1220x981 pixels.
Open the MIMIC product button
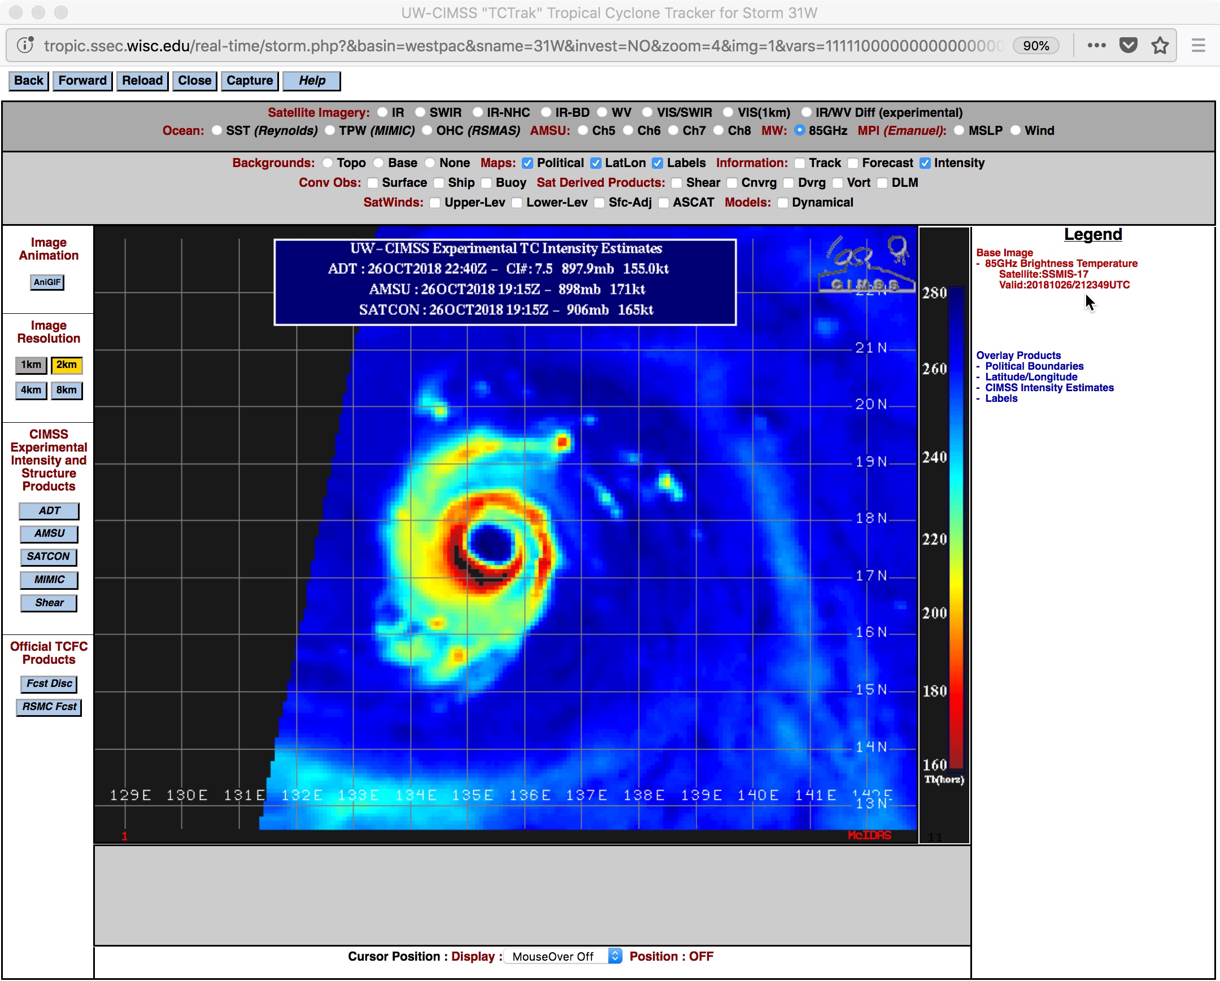click(x=49, y=580)
